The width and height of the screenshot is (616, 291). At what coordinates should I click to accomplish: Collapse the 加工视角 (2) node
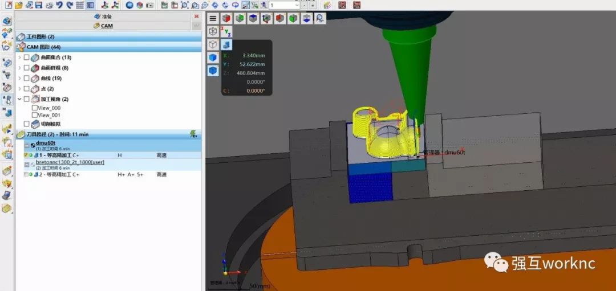point(19,99)
